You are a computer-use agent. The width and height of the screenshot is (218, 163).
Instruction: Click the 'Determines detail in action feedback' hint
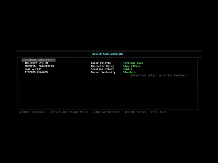[x=159, y=75]
